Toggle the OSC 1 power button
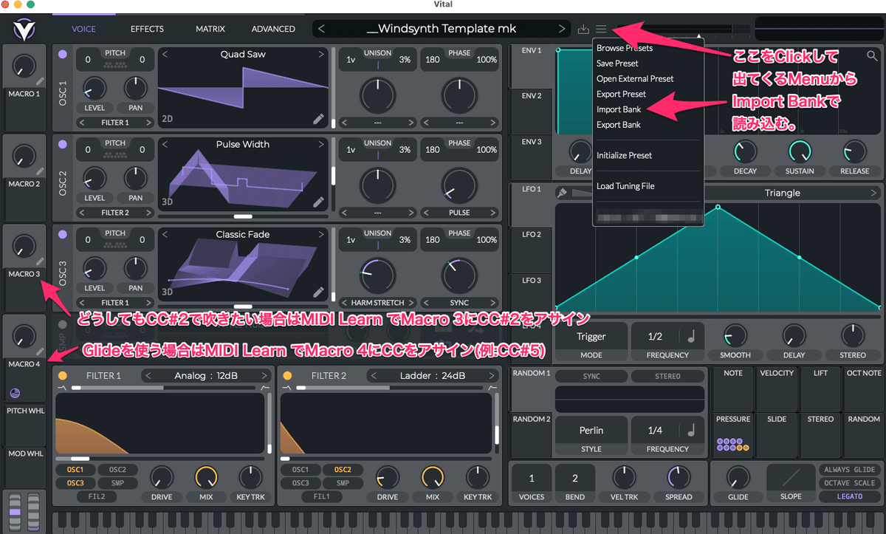The height and width of the screenshot is (534, 886). pyautogui.click(x=62, y=55)
